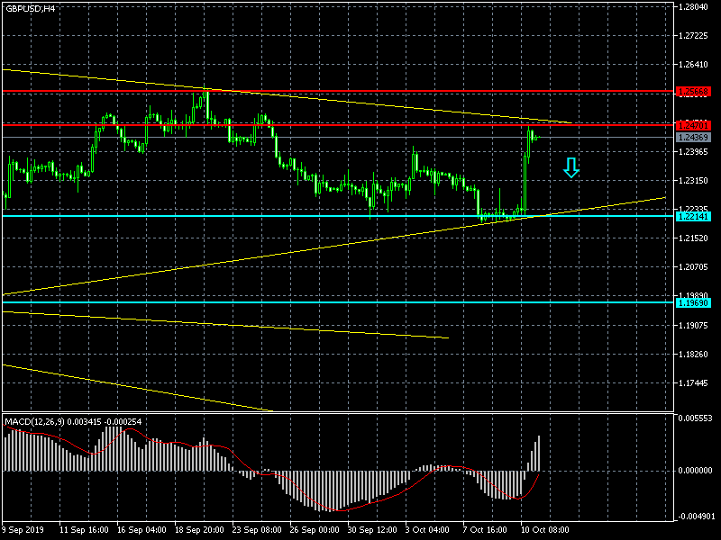The height and width of the screenshot is (540, 721).
Task: Select the red 1.24701 price tag
Action: point(693,125)
